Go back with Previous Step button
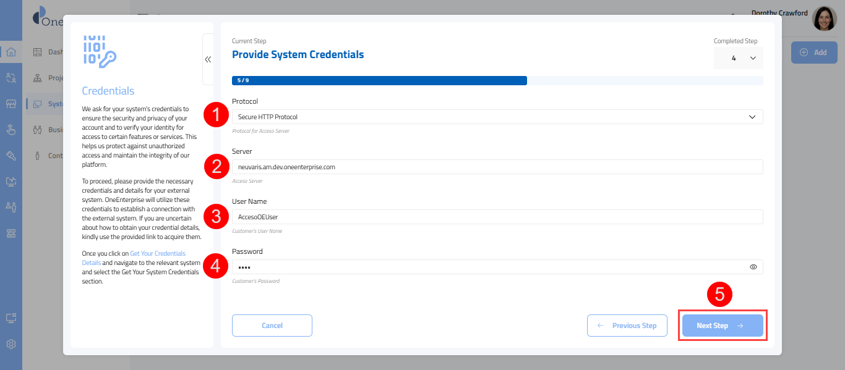The height and width of the screenshot is (370, 845). click(627, 326)
